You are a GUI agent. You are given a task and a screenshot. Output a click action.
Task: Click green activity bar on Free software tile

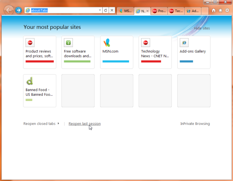click(77, 62)
